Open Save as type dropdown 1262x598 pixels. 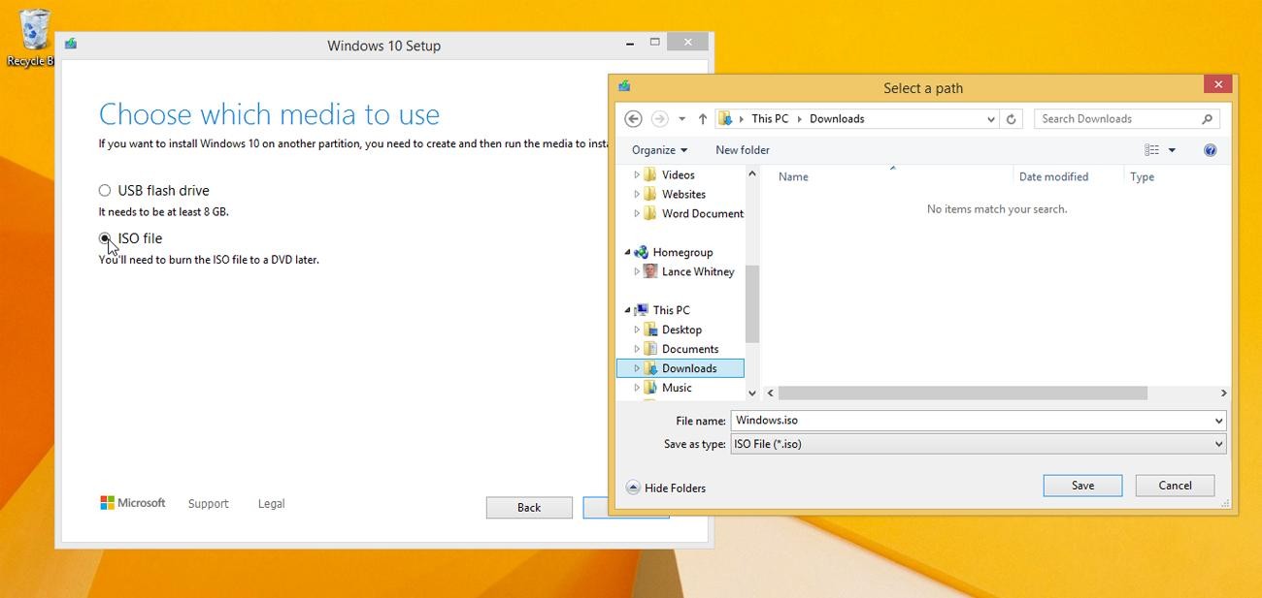point(979,444)
